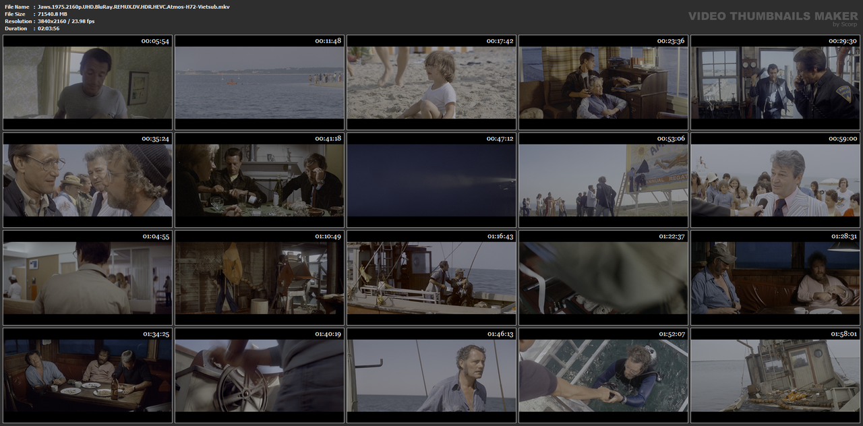The height and width of the screenshot is (426, 863).
Task: Open the police phone thumbnail at 00:29:30
Action: pyautogui.click(x=775, y=82)
